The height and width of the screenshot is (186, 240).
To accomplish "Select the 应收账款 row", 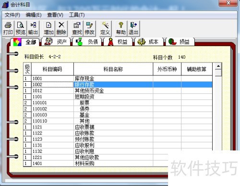I will [118, 133].
